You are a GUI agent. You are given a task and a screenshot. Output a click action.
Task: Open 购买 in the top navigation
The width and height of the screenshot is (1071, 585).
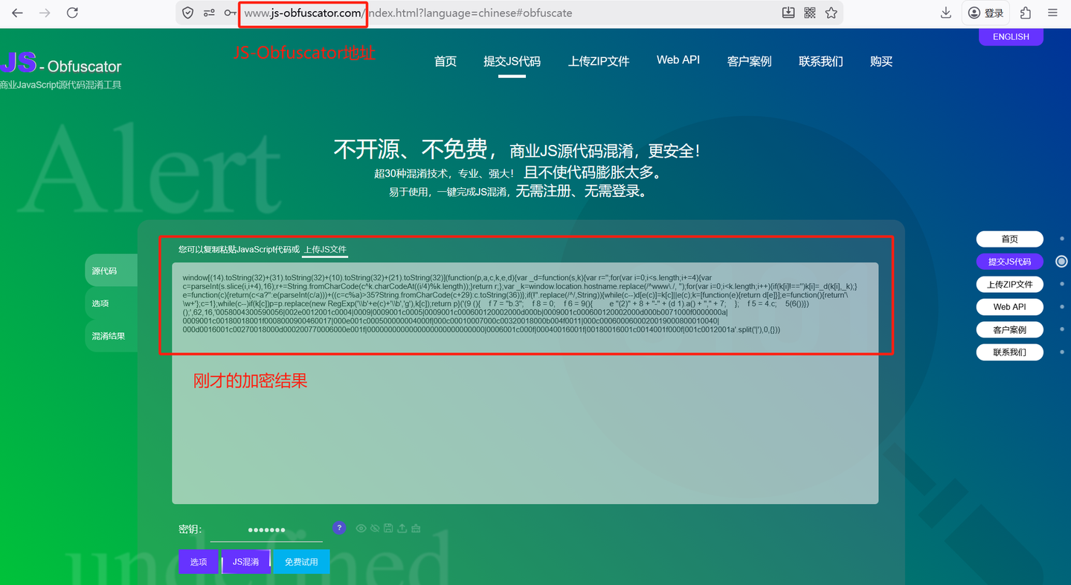(x=881, y=61)
